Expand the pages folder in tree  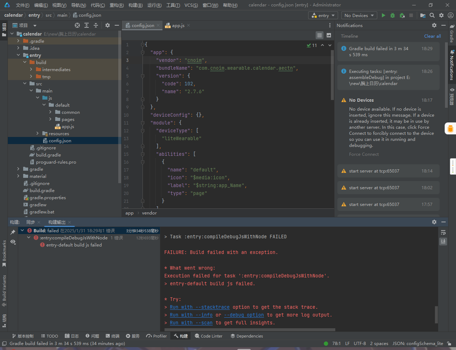pyautogui.click(x=50, y=119)
